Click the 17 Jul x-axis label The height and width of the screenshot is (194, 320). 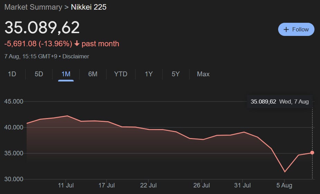point(107,185)
